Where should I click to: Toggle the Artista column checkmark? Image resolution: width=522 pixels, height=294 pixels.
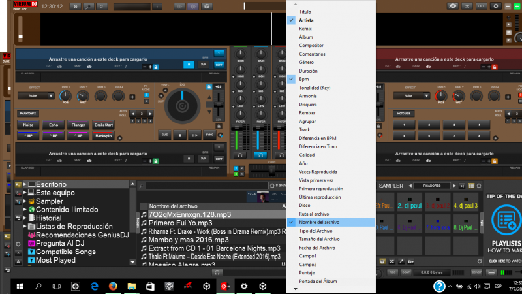(x=291, y=20)
